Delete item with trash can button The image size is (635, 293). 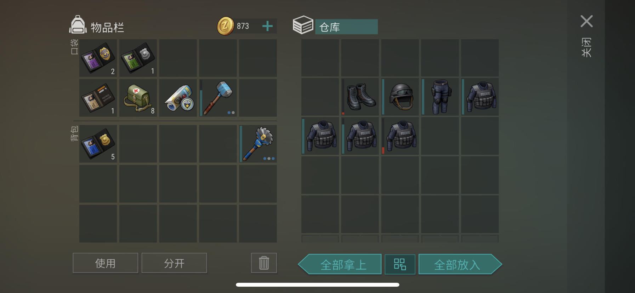pyautogui.click(x=264, y=263)
